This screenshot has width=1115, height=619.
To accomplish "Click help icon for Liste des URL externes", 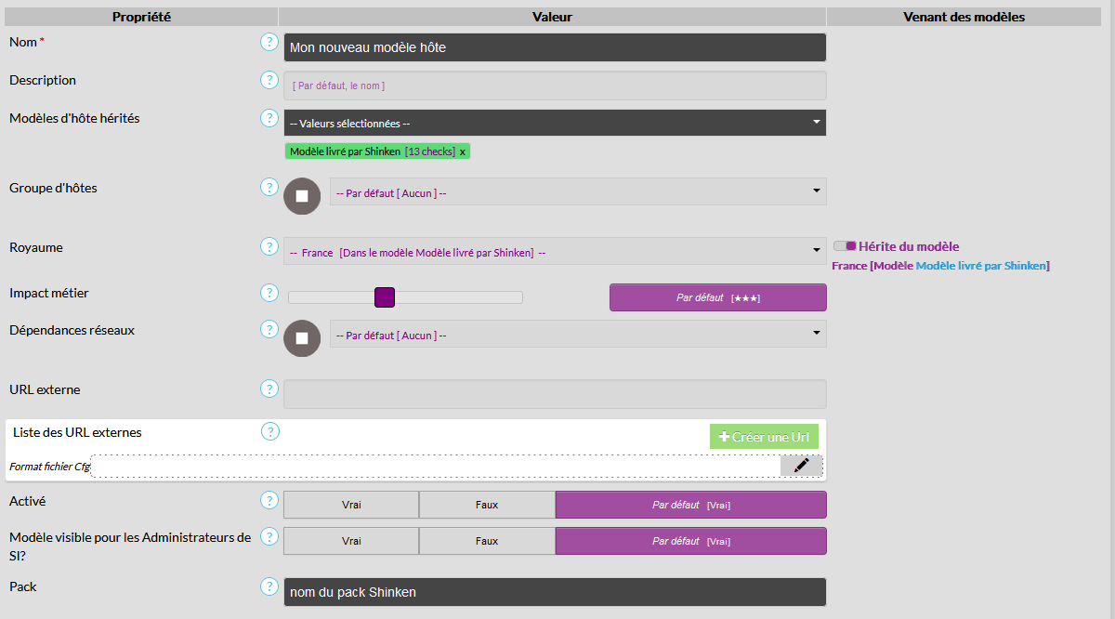I will point(269,431).
